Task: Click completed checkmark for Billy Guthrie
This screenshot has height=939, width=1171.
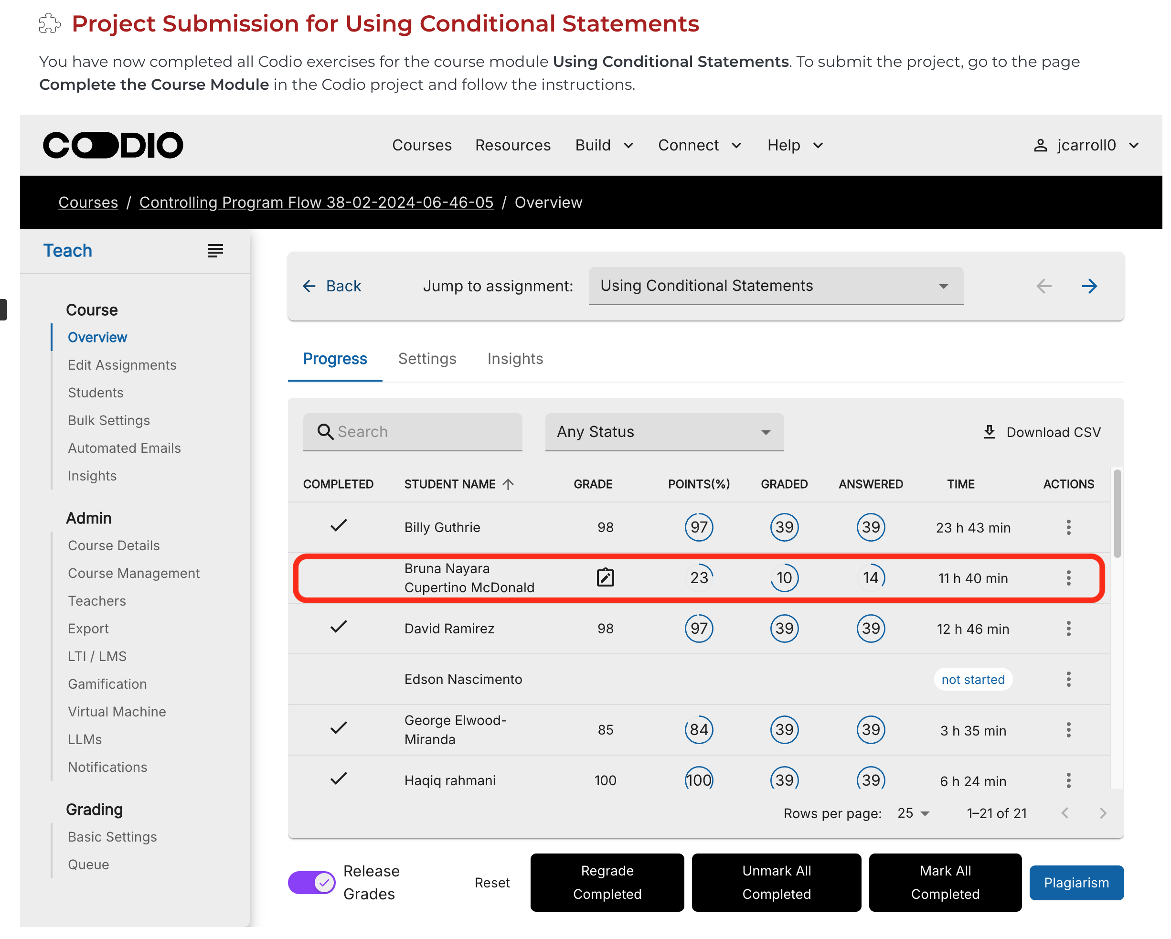Action: click(339, 525)
